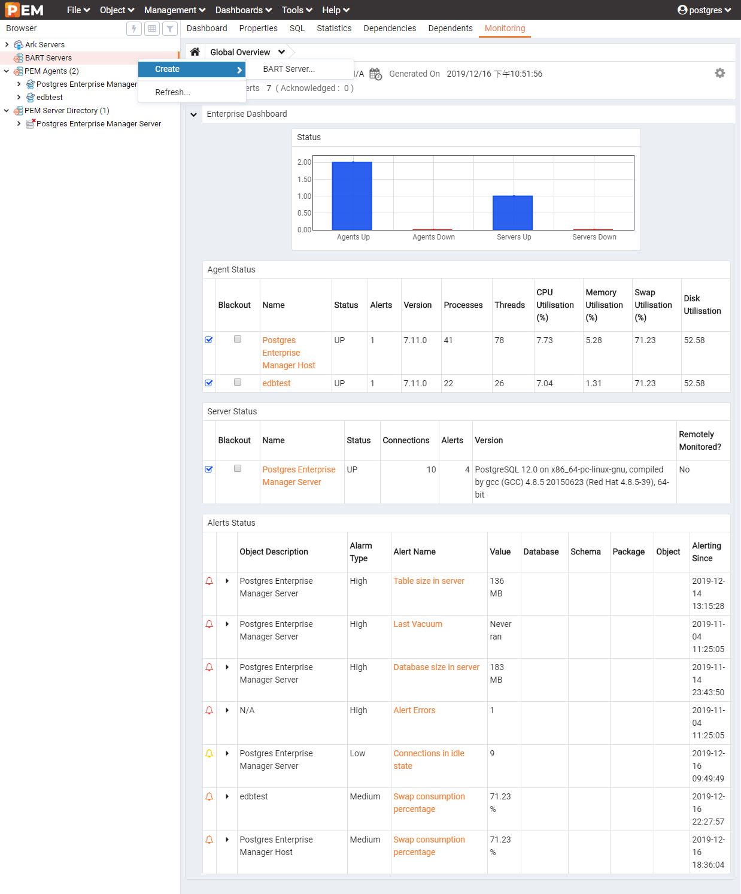
Task: Click the Filtered Rows funnel icon in Browser
Action: point(170,28)
